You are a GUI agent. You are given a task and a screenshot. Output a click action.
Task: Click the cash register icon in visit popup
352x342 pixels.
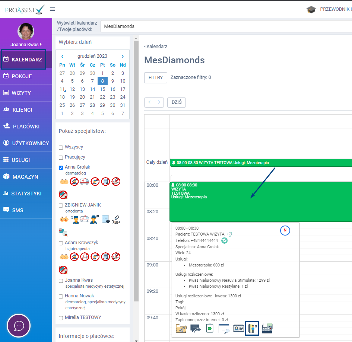267,329
